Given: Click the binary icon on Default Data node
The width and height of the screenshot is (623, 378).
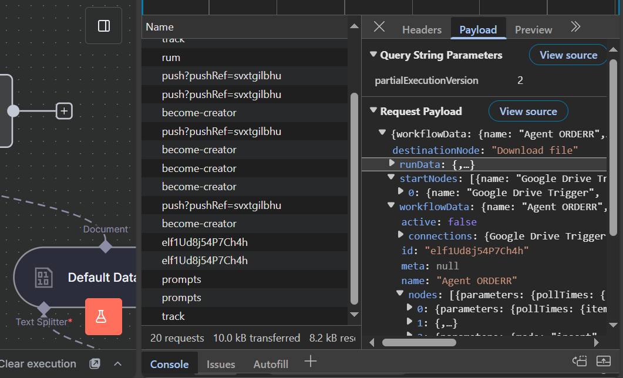Looking at the screenshot, I should pos(44,277).
